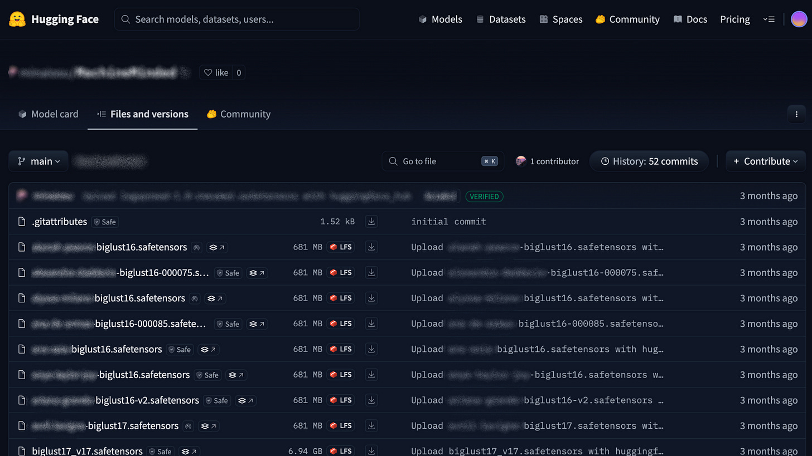
Task: Click the 6.94 GB file size
Action: pos(305,451)
